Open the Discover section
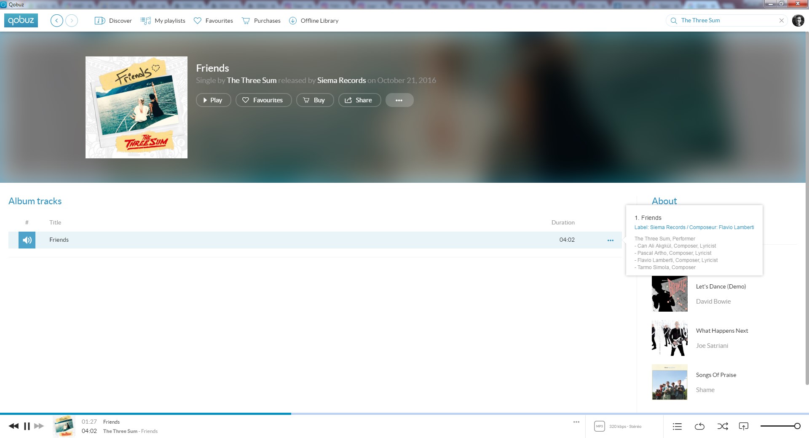 (113, 21)
